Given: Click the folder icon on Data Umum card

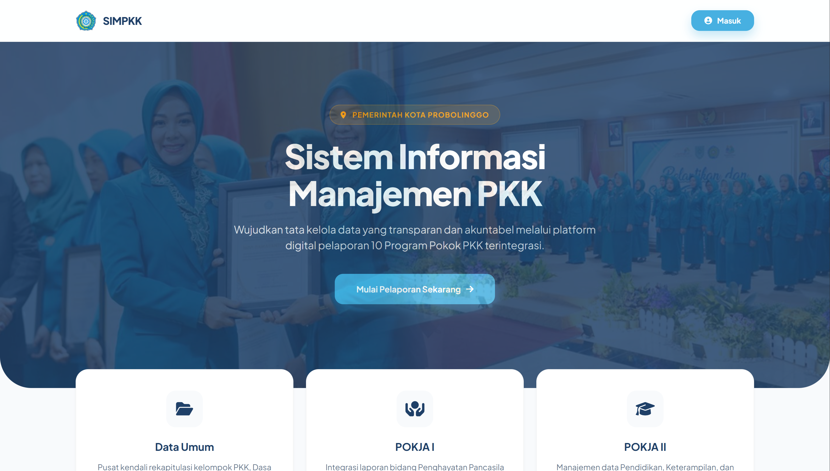Looking at the screenshot, I should tap(184, 409).
